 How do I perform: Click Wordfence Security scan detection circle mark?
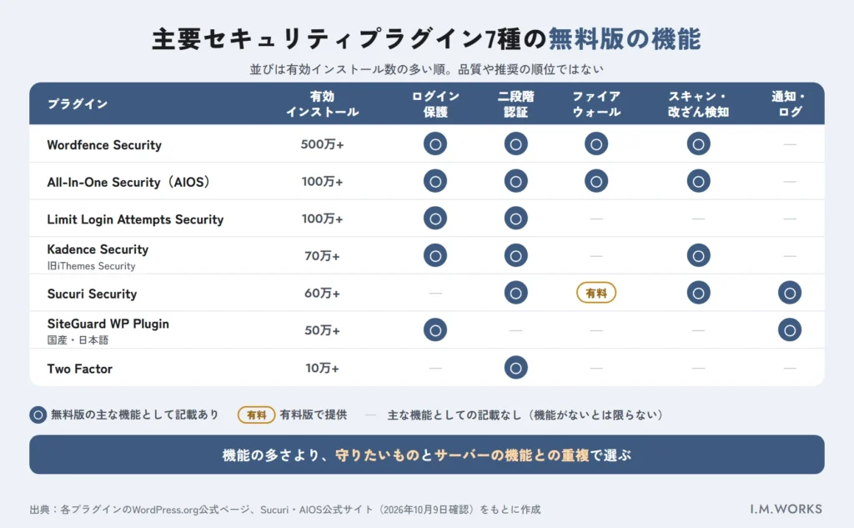[698, 143]
